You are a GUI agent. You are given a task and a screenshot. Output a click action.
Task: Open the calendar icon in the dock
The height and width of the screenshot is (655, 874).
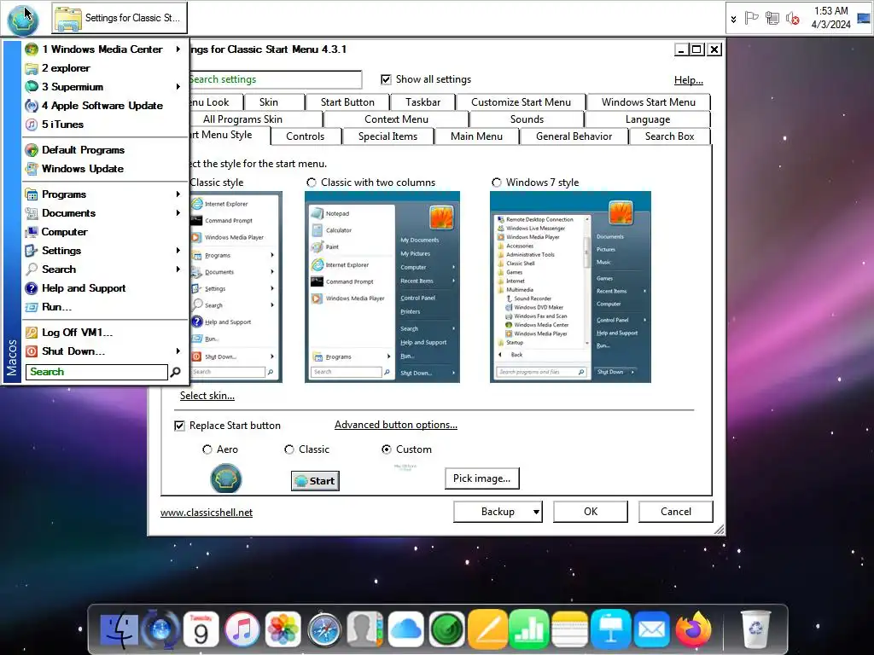coord(201,630)
